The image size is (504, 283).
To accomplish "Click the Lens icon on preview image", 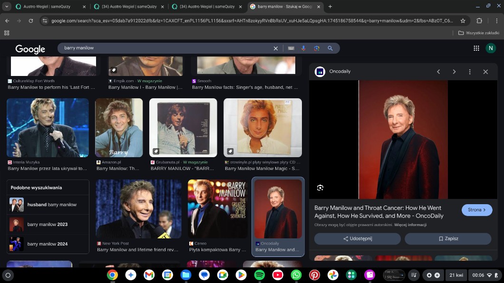I will [x=320, y=188].
